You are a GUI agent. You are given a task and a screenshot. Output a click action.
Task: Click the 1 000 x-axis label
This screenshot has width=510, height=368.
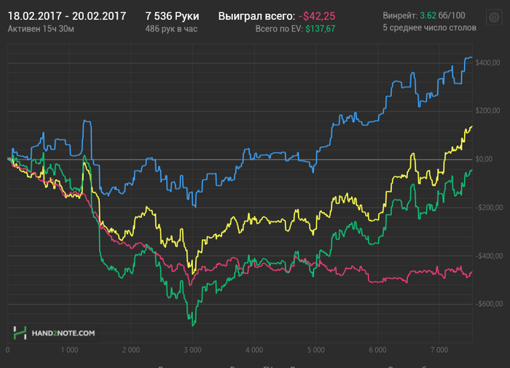69,350
